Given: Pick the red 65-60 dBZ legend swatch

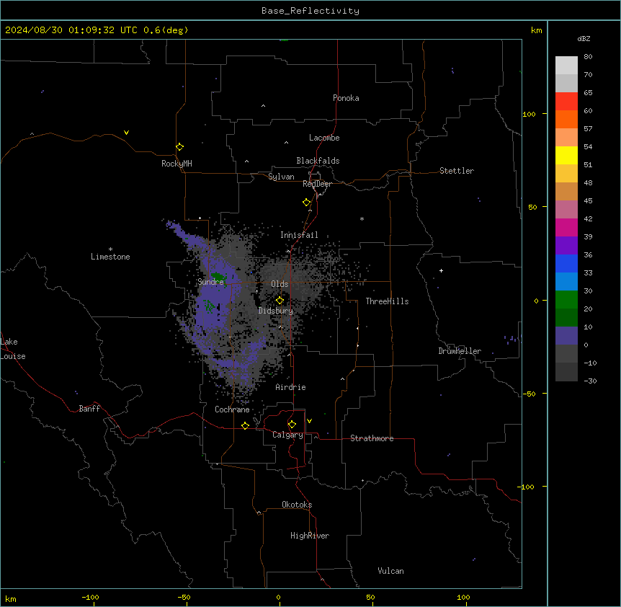Looking at the screenshot, I should click(x=566, y=102).
